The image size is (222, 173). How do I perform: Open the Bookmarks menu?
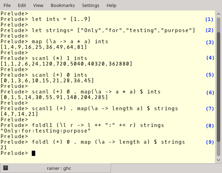(63, 5)
